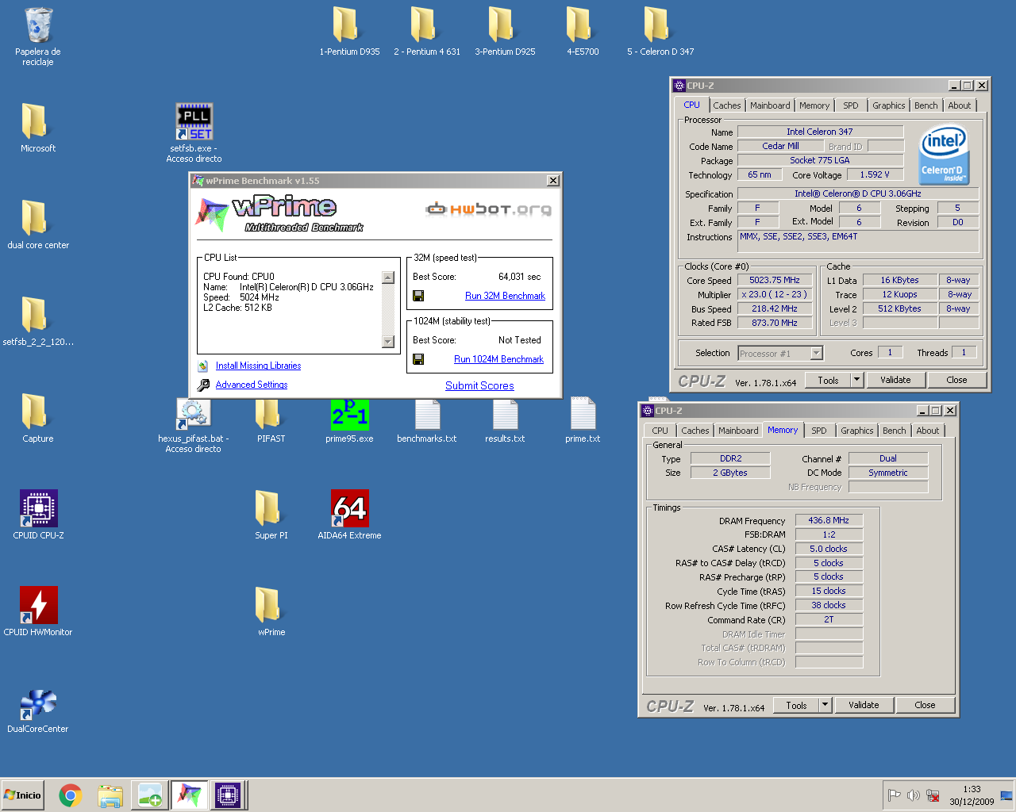Switch to CPU tab in lower CPU-Z window
Screen dimensions: 1016x812
(660, 431)
